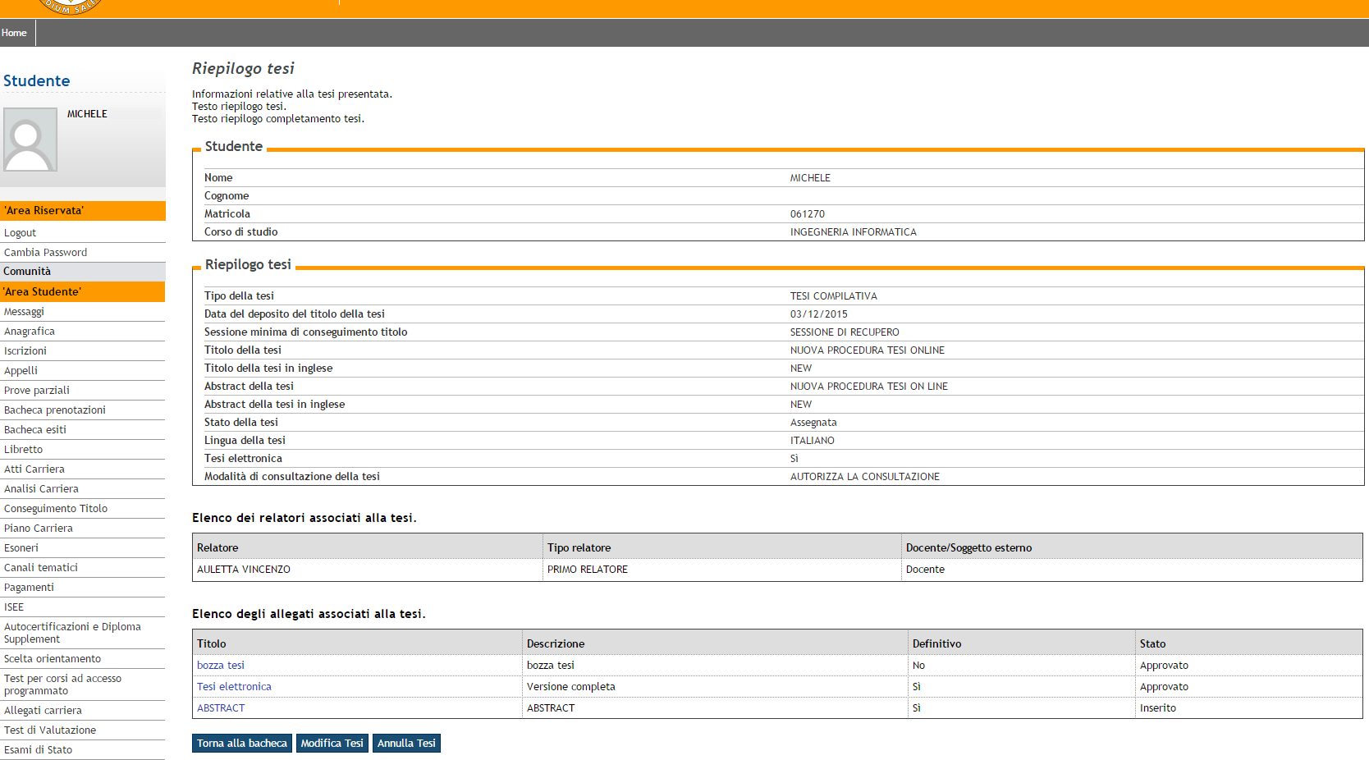1369x760 pixels.
Task: Open the 'bozza tesi' attachment link
Action: [221, 666]
